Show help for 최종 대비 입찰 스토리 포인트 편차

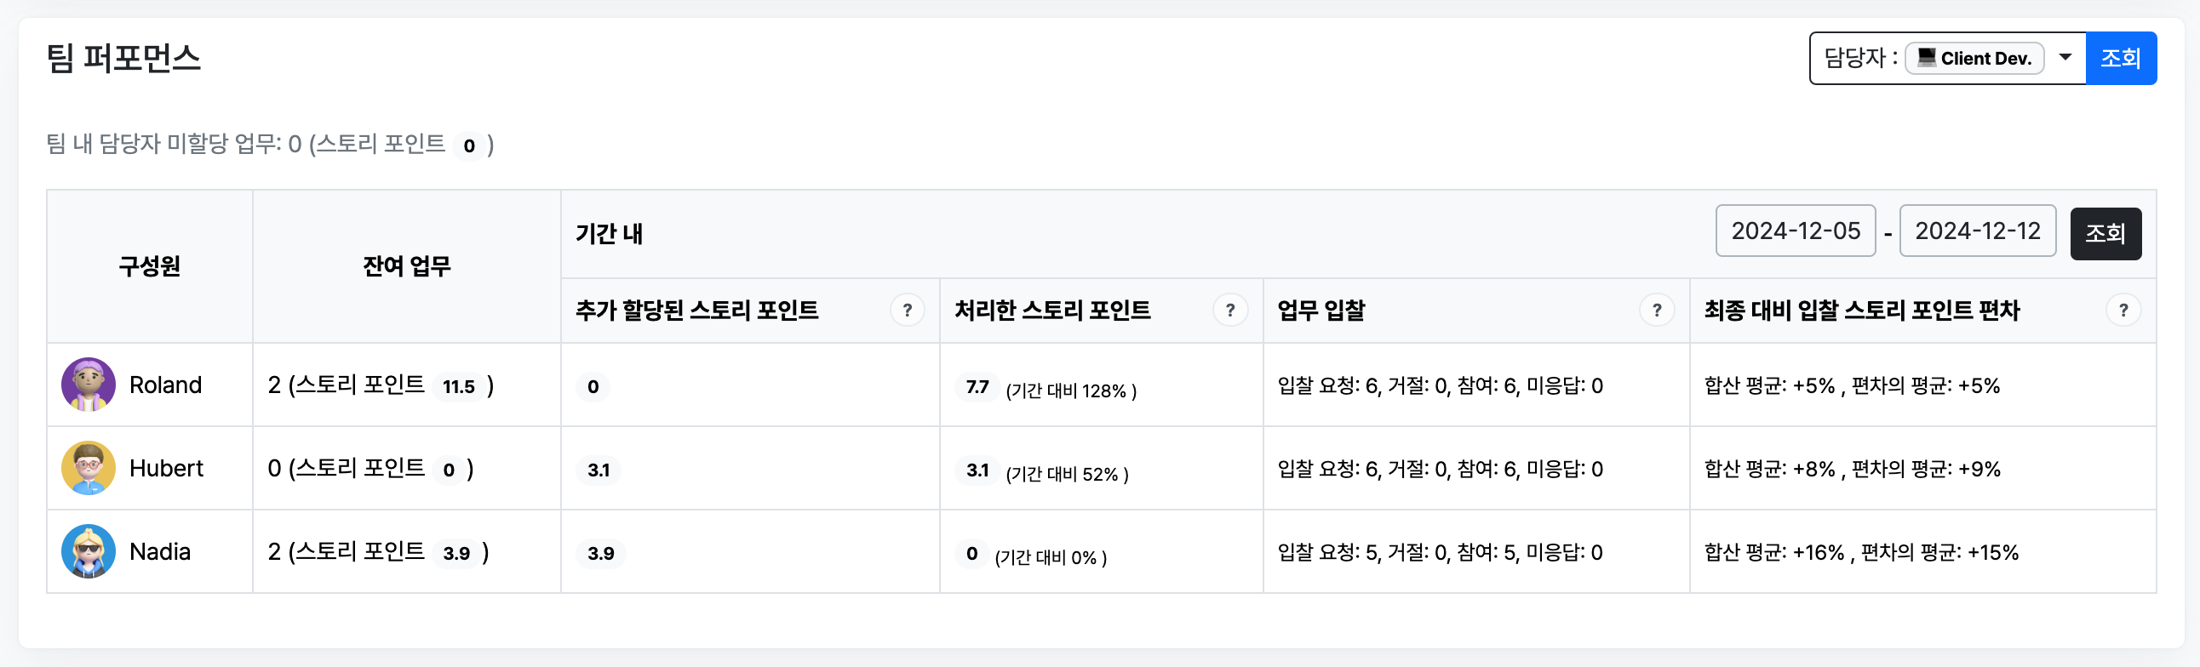pyautogui.click(x=2123, y=310)
